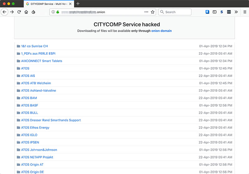This screenshot has height=174, width=249.
Task: Open page actions three-dot menu
Action: [x=146, y=12]
